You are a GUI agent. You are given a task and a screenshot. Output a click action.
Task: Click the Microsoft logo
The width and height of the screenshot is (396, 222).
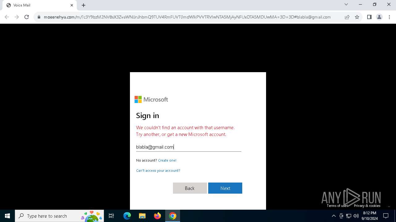151,99
